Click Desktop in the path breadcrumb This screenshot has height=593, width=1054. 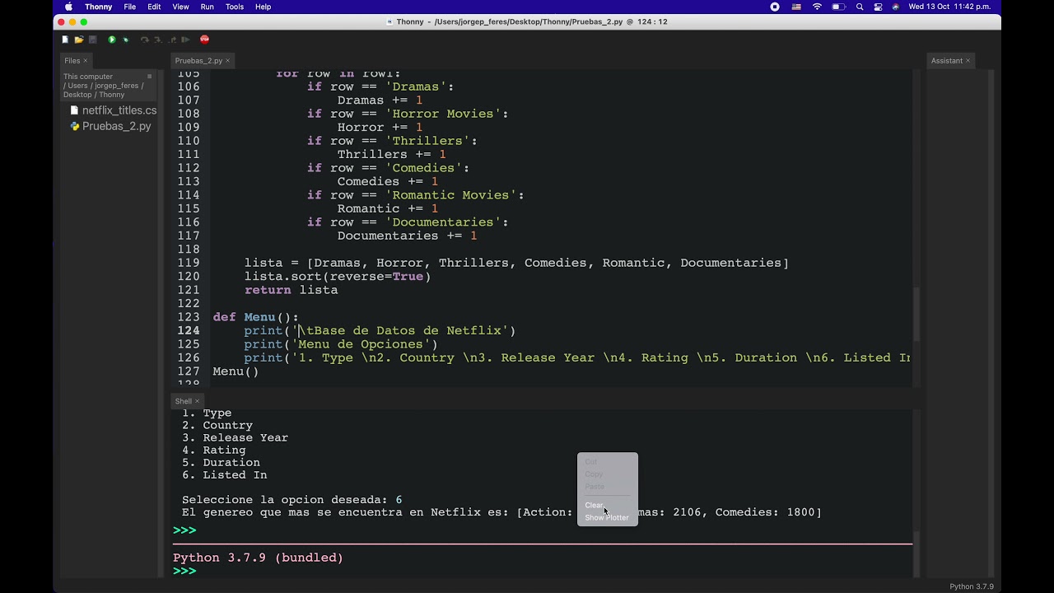(77, 95)
